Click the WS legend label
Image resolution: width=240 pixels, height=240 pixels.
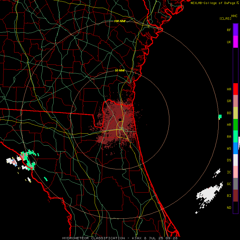229,148
